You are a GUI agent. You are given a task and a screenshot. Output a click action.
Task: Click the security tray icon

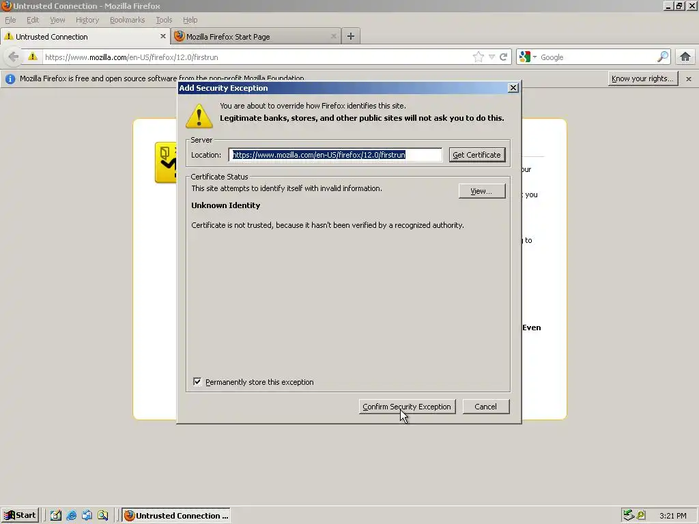[641, 515]
